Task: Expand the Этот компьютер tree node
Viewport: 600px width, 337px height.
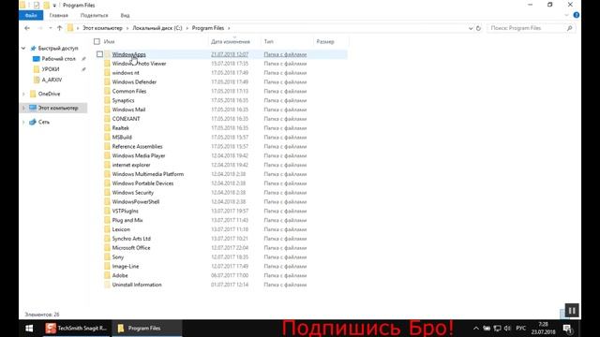Action: 23,109
